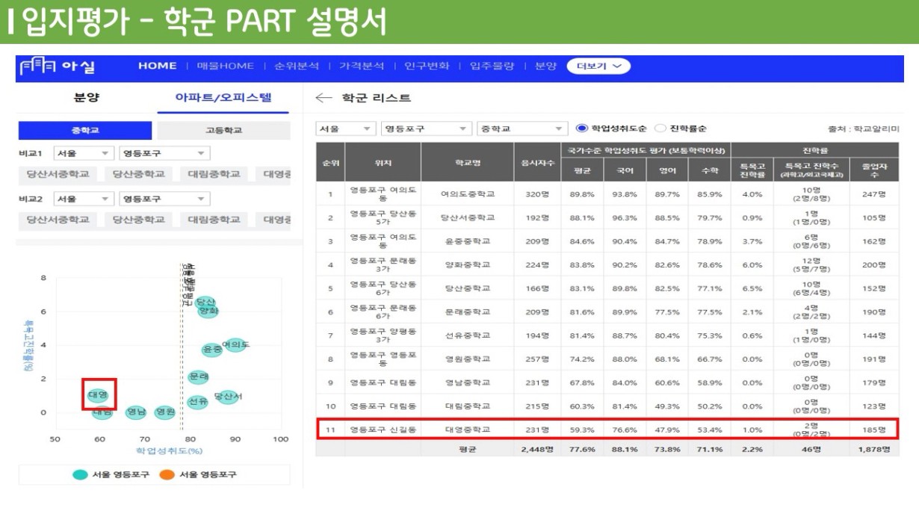
Task: Click 여의도중학교 in the school table
Action: [x=468, y=194]
